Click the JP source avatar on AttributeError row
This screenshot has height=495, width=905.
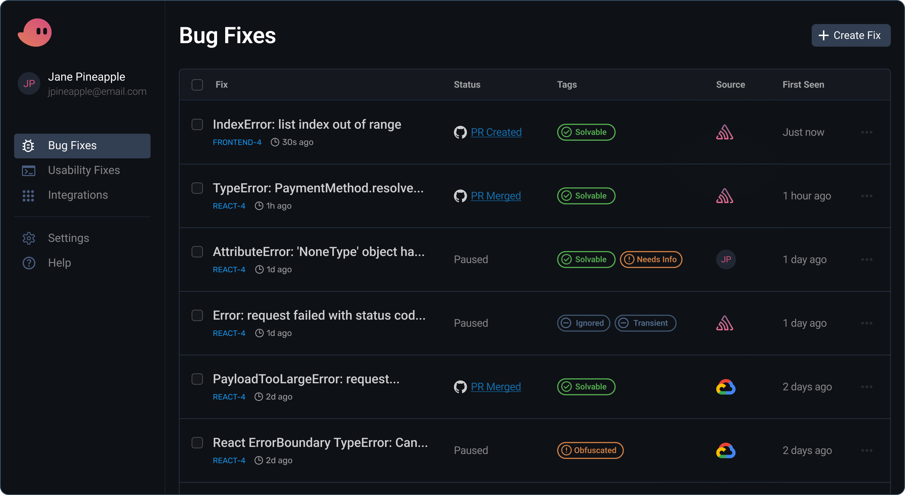coord(726,260)
